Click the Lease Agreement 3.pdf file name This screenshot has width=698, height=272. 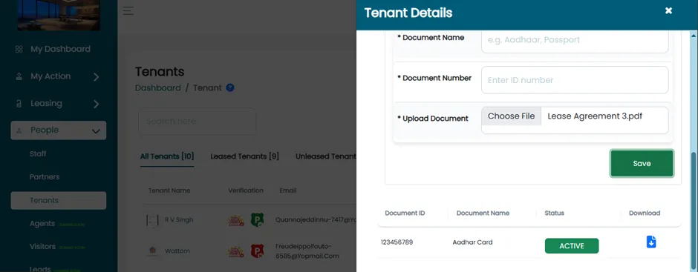point(595,116)
